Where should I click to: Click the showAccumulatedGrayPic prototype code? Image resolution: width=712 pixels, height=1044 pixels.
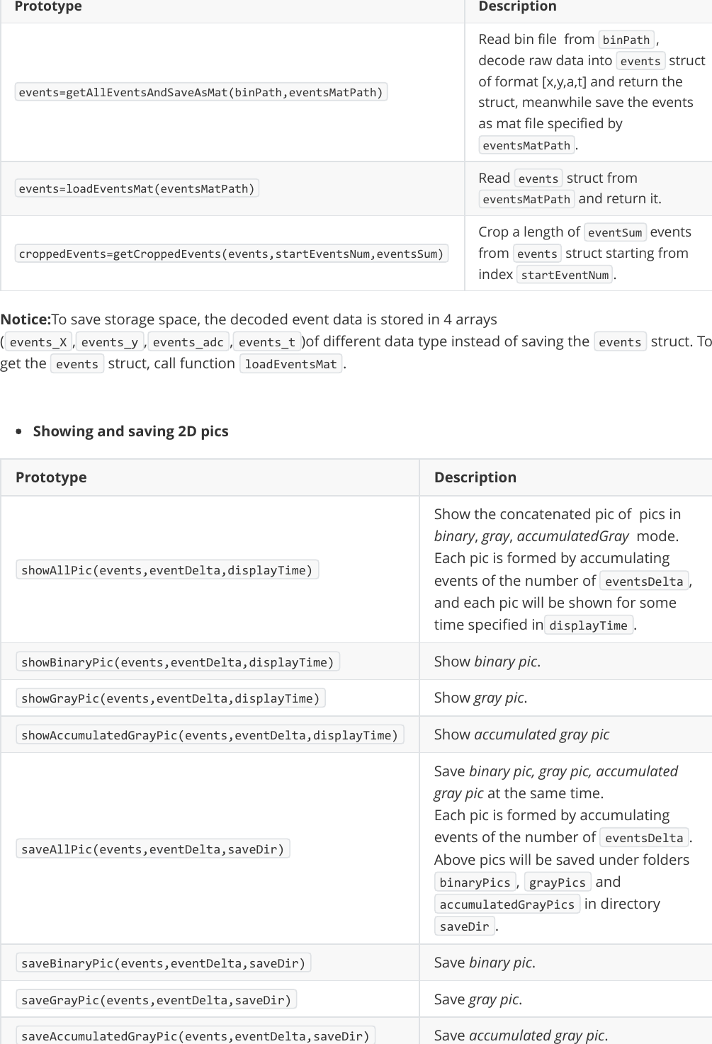click(210, 735)
